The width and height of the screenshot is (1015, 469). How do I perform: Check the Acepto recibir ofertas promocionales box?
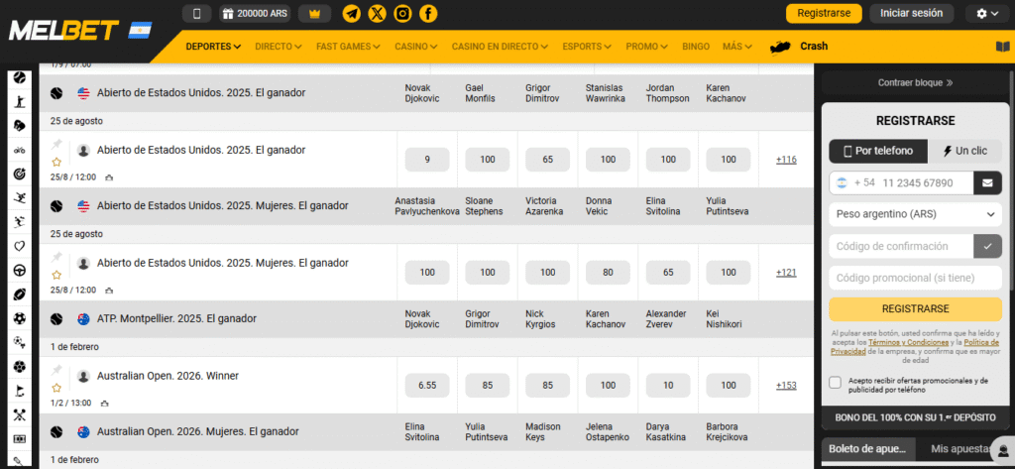click(x=836, y=382)
